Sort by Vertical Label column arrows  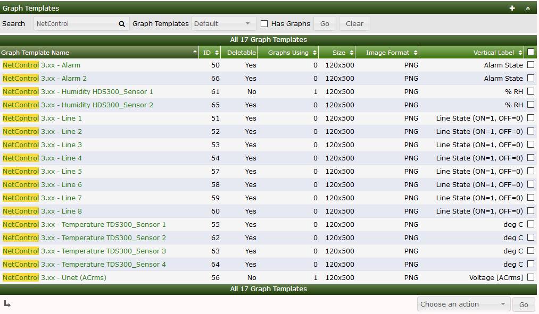(x=520, y=53)
